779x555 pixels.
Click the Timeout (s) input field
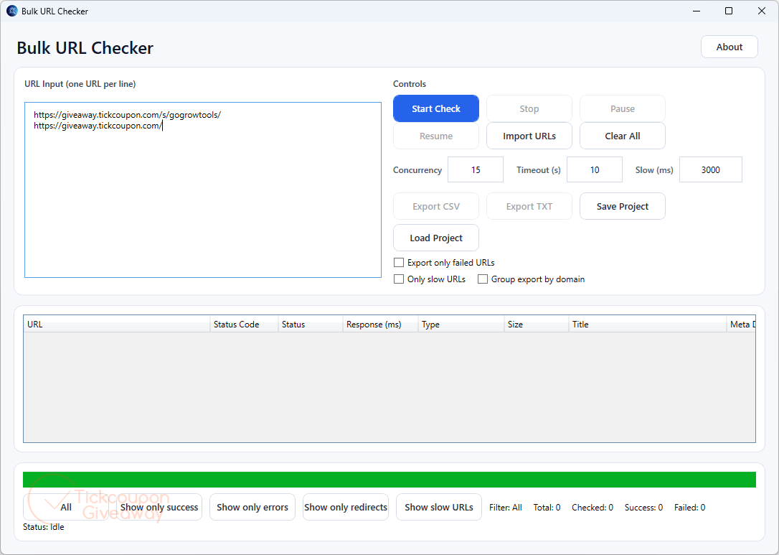pyautogui.click(x=594, y=169)
